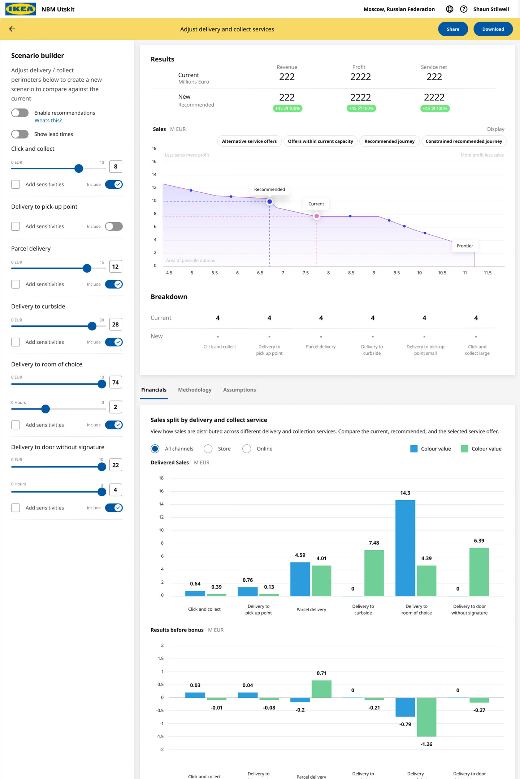The height and width of the screenshot is (779, 520).
Task: Click the Frontier label on the chart
Action: [x=465, y=246]
